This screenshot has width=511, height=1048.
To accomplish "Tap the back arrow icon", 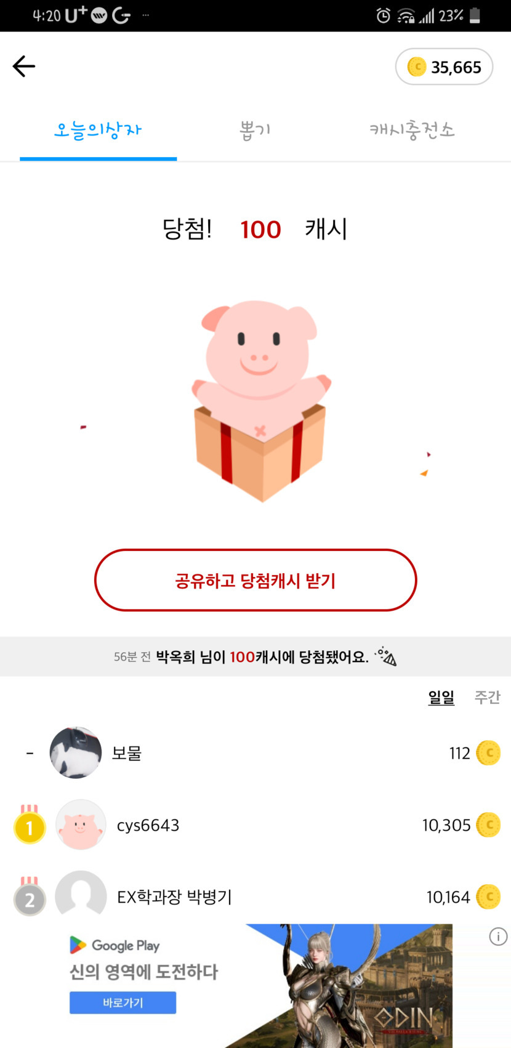I will coord(24,67).
